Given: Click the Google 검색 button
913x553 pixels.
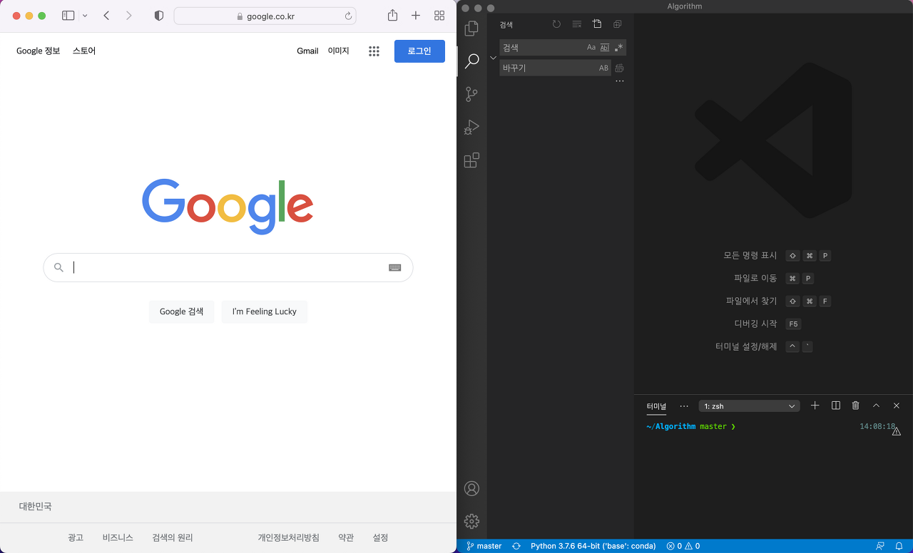Looking at the screenshot, I should pos(182,311).
